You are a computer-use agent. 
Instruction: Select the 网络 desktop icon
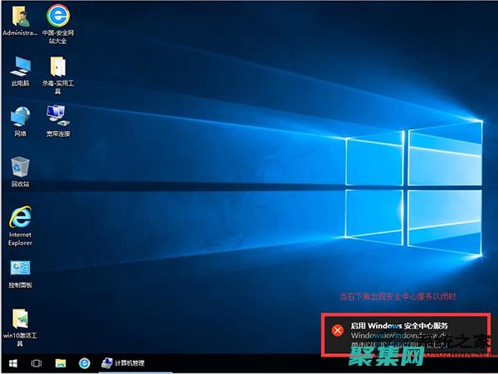coord(19,115)
